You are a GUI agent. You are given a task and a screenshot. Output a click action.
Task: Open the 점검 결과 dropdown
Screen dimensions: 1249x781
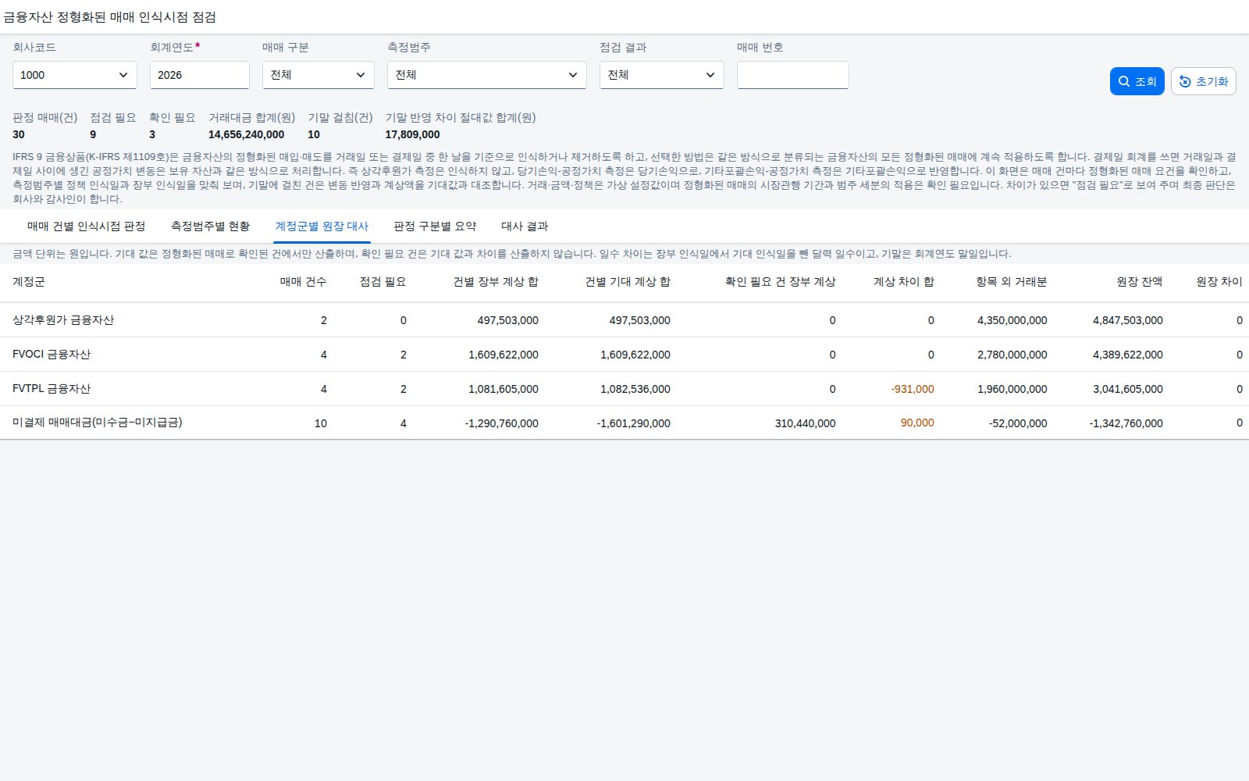(662, 75)
